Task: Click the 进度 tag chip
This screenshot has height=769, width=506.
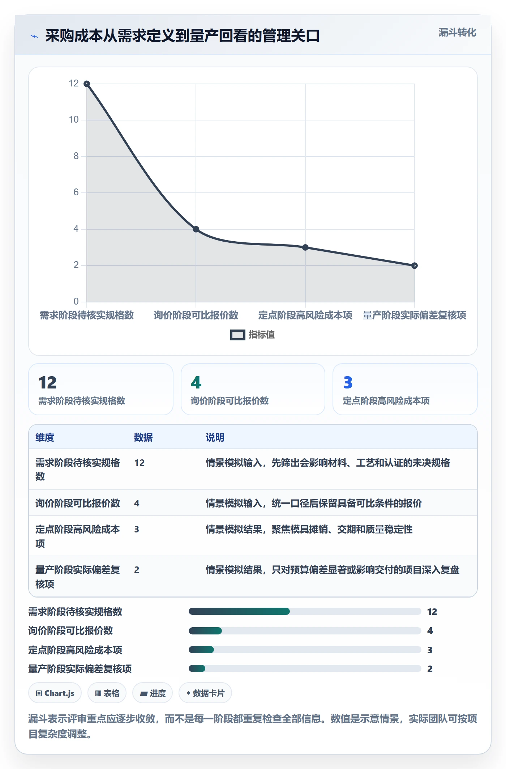Action: tap(153, 693)
